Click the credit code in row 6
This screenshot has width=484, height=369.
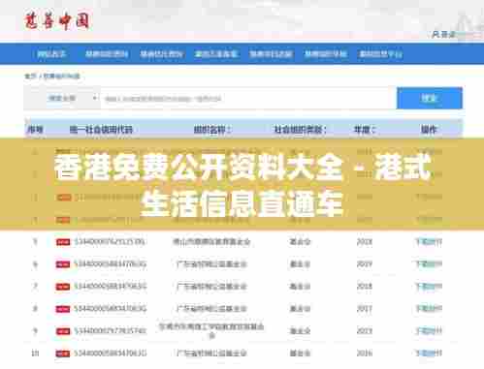tap(111, 264)
